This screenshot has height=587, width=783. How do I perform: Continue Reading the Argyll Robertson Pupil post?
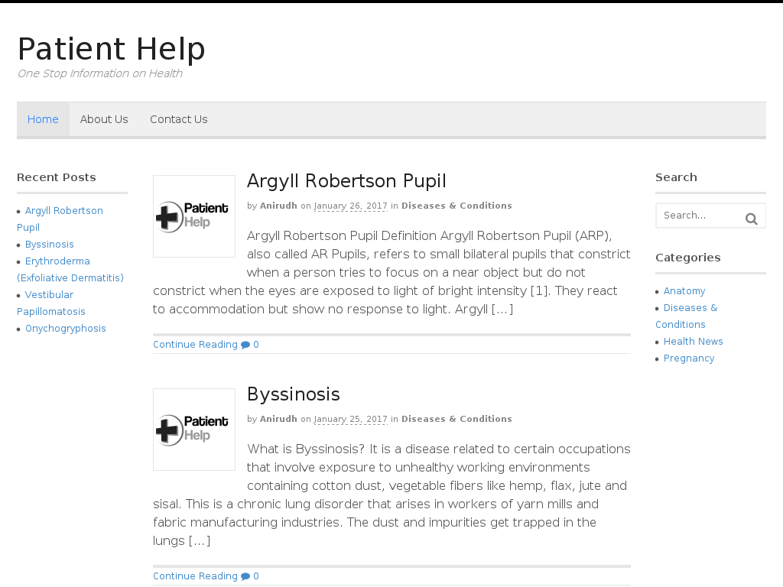pyautogui.click(x=195, y=345)
